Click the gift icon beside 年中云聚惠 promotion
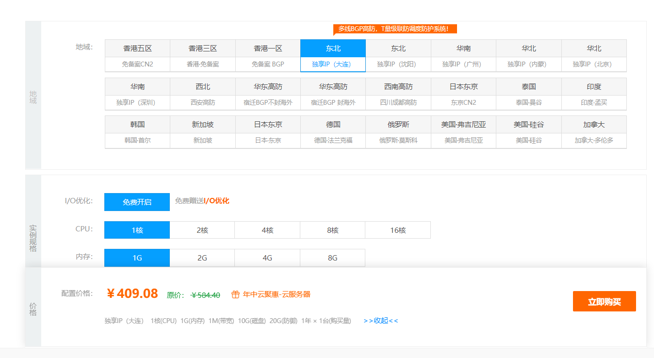Viewport: 654px width, 358px height. [x=235, y=293]
